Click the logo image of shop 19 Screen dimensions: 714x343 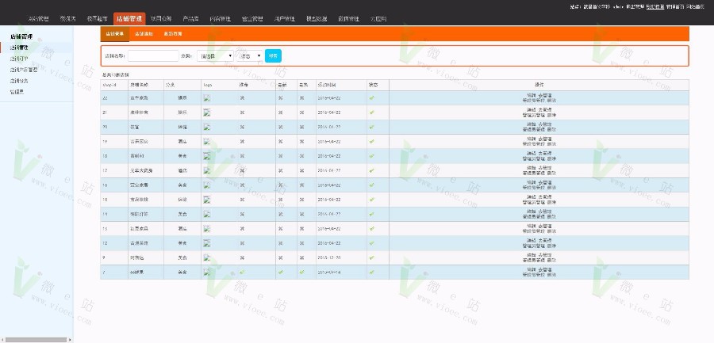207,142
